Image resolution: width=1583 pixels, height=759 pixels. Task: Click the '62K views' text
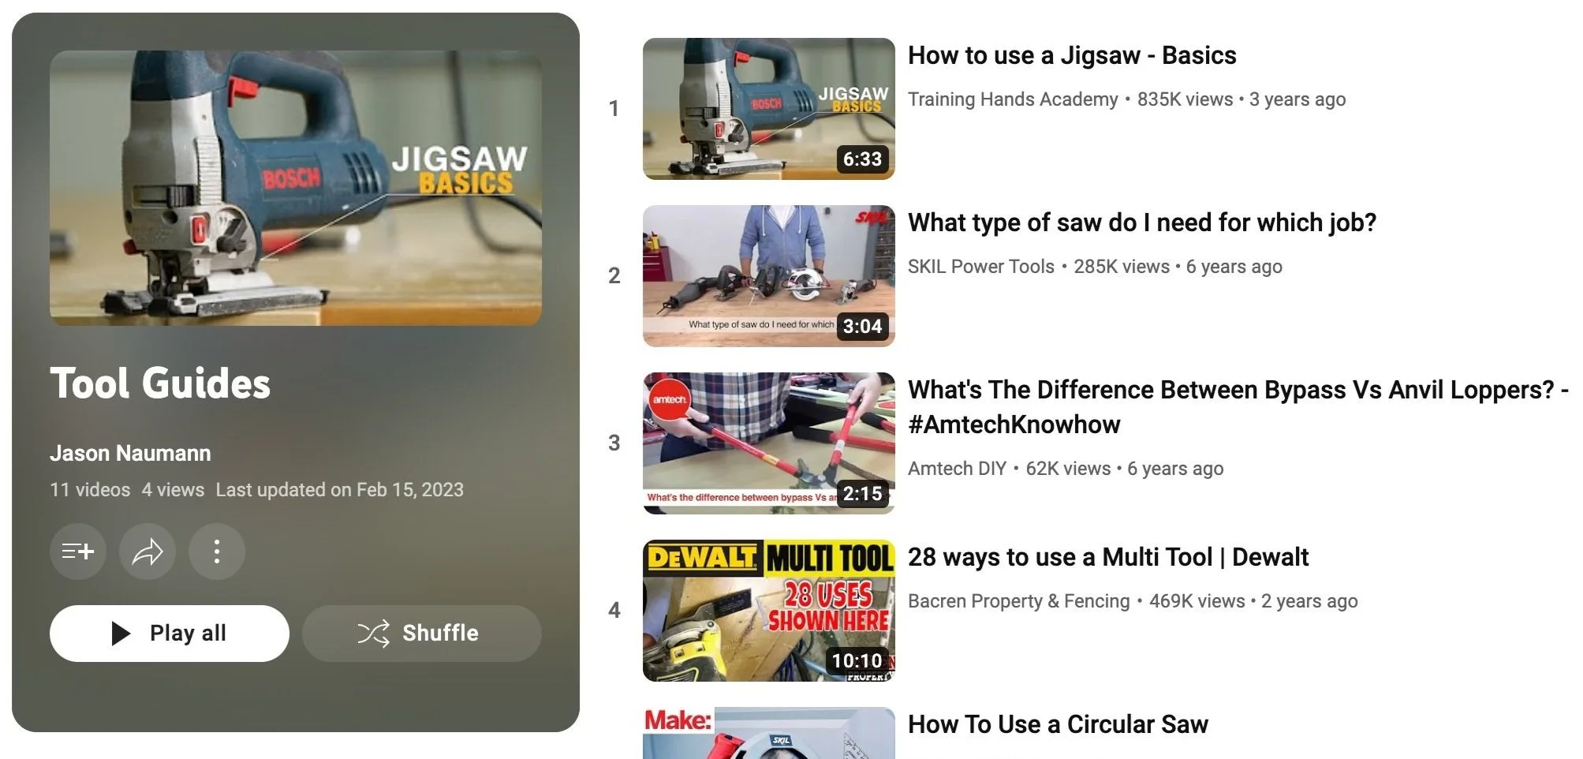[x=1068, y=469]
